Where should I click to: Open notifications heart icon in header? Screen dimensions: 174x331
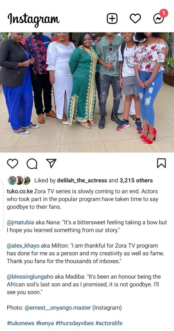tap(135, 19)
